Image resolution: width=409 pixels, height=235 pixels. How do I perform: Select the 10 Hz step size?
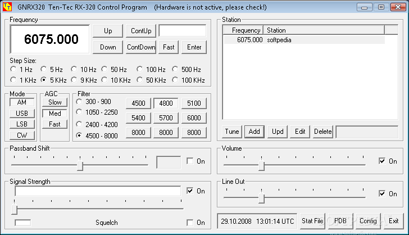click(x=84, y=70)
